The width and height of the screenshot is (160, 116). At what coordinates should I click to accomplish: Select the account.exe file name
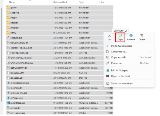(16, 38)
